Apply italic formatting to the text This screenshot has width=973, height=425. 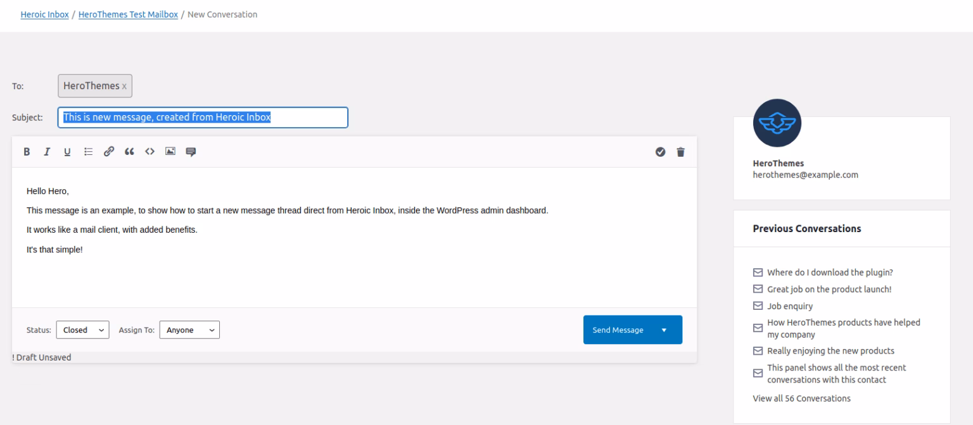47,152
